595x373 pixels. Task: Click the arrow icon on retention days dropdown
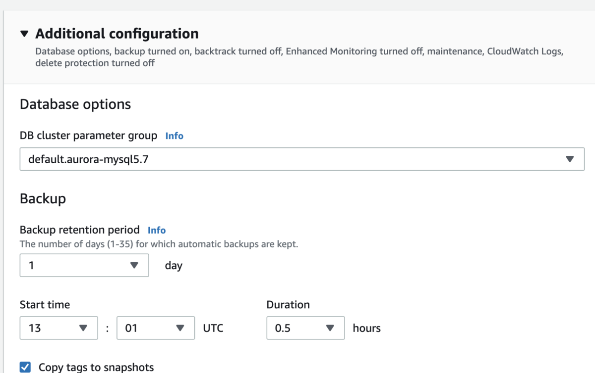(134, 265)
